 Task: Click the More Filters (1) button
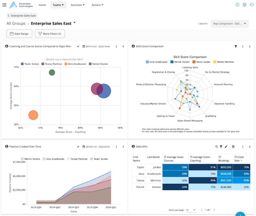coord(50,34)
